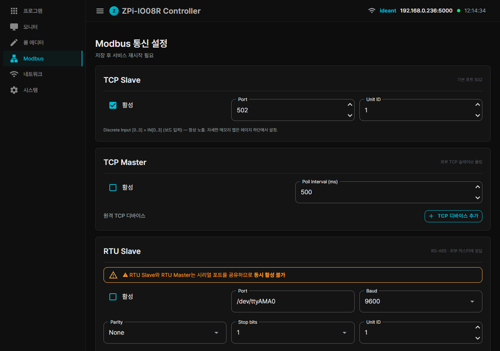This screenshot has width=500, height=351.
Task: Click the TCP Slave section heading
Action: [122, 80]
